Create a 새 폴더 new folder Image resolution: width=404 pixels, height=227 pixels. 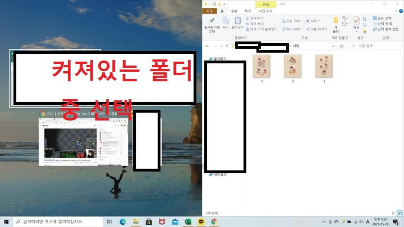336,25
